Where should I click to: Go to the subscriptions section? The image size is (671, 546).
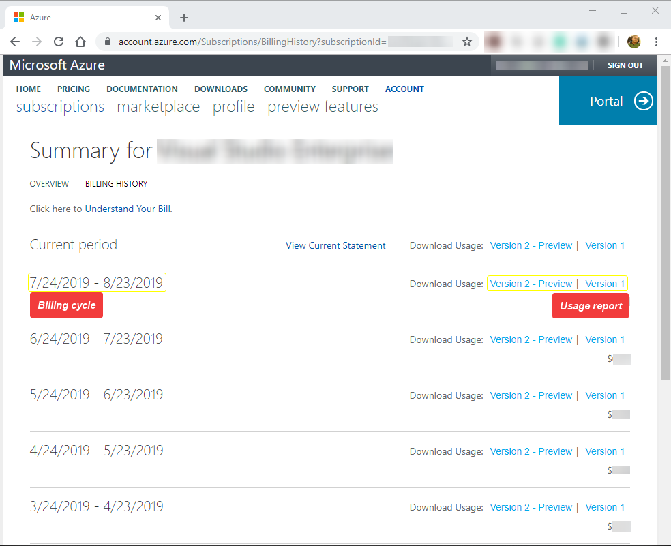60,106
